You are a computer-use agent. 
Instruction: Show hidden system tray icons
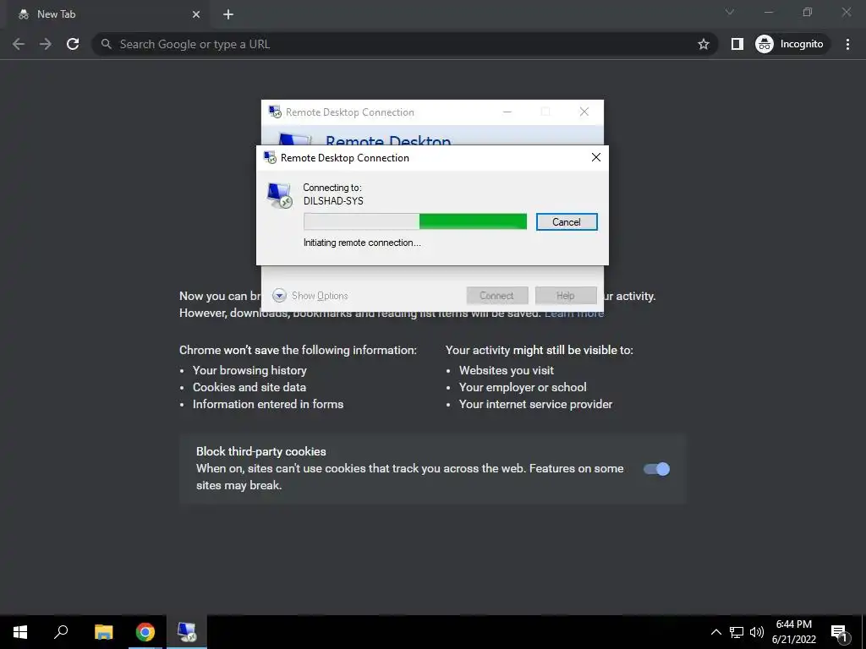pyautogui.click(x=715, y=632)
